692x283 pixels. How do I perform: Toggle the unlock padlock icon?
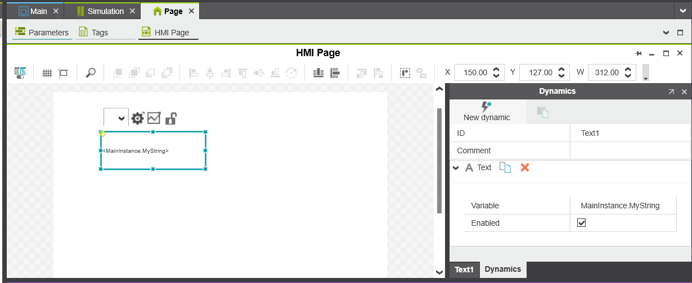[x=171, y=118]
